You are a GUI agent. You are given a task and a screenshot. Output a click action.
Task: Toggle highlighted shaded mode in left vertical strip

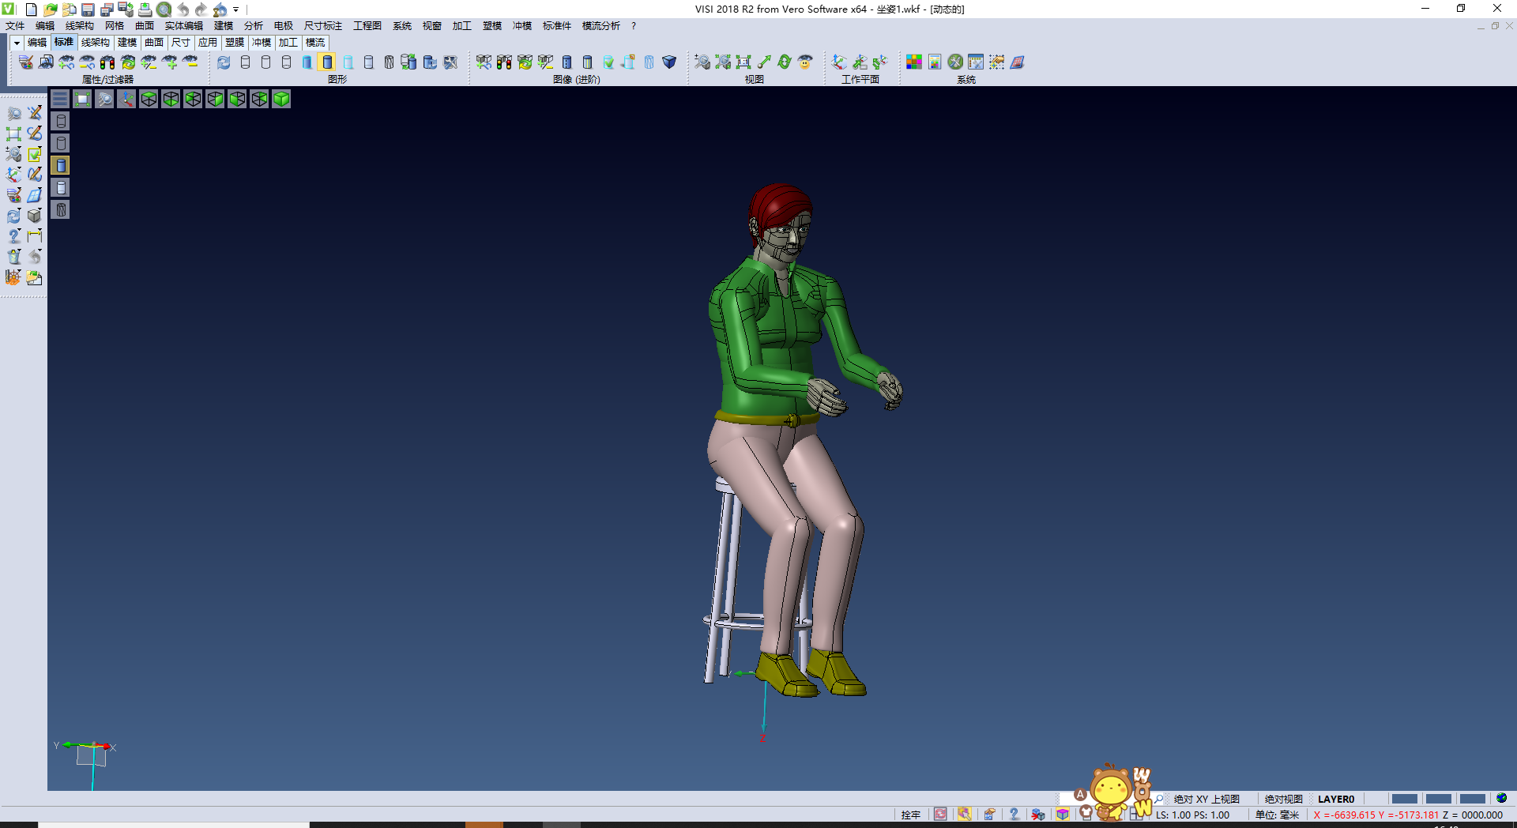[61, 165]
